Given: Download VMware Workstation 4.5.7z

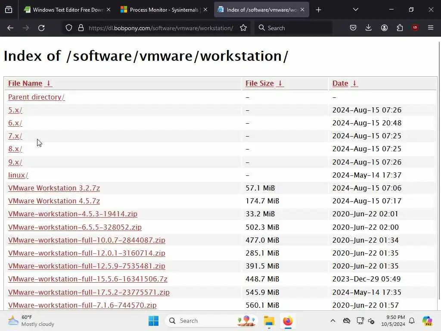Looking at the screenshot, I should [54, 201].
